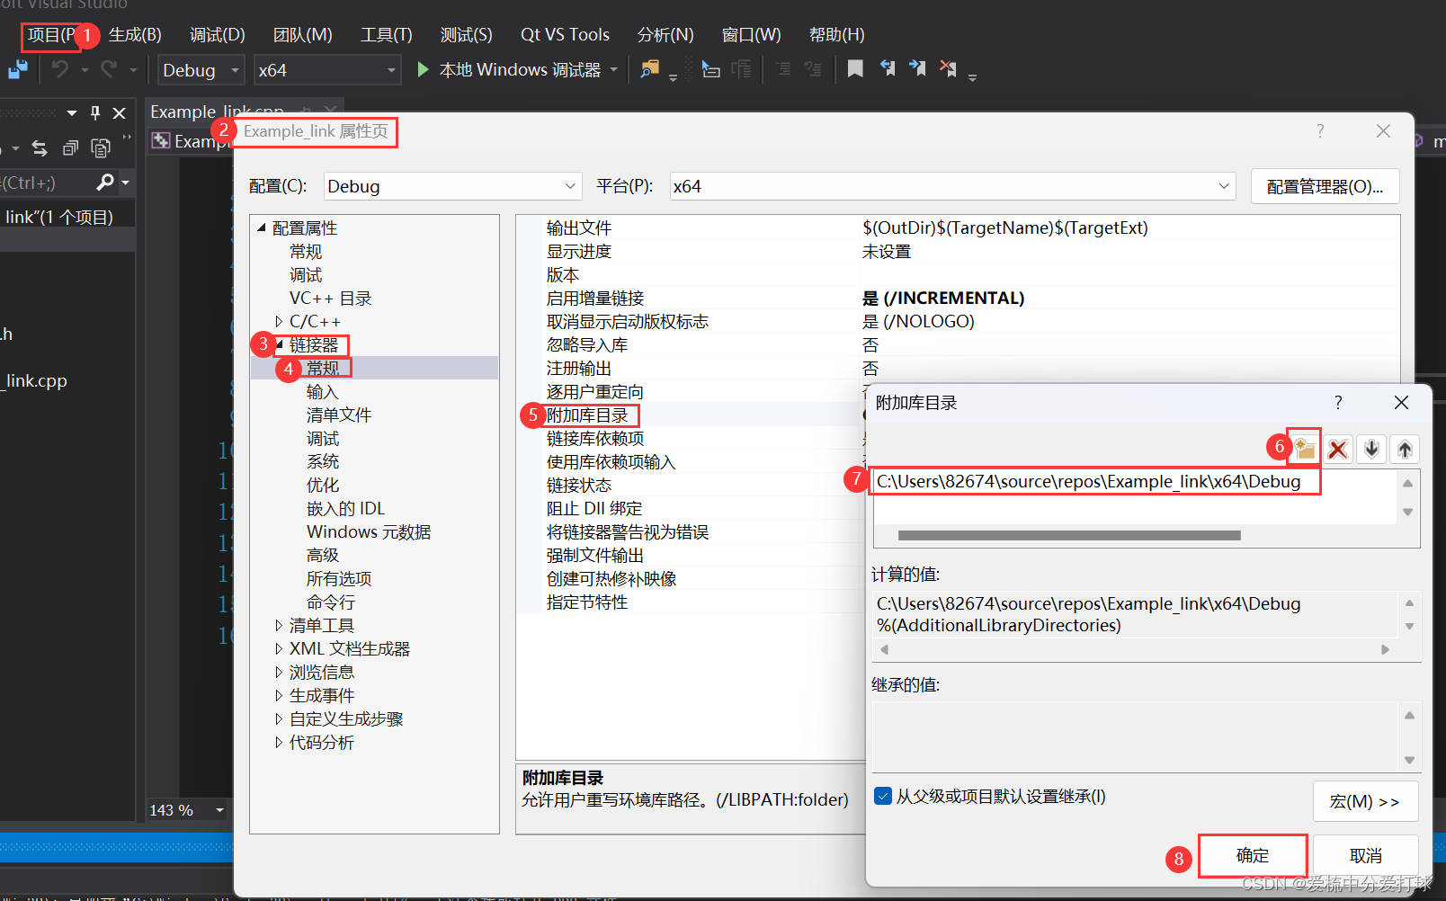Screen dimensions: 1446x901
Task: Open the search in files tool
Action: pyautogui.click(x=649, y=69)
